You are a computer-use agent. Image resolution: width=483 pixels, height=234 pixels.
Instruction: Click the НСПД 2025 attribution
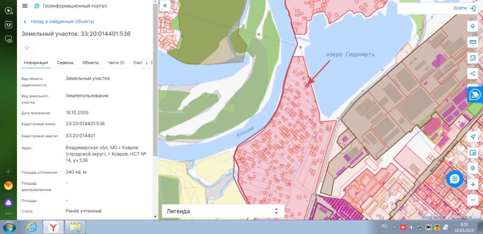coord(434,217)
